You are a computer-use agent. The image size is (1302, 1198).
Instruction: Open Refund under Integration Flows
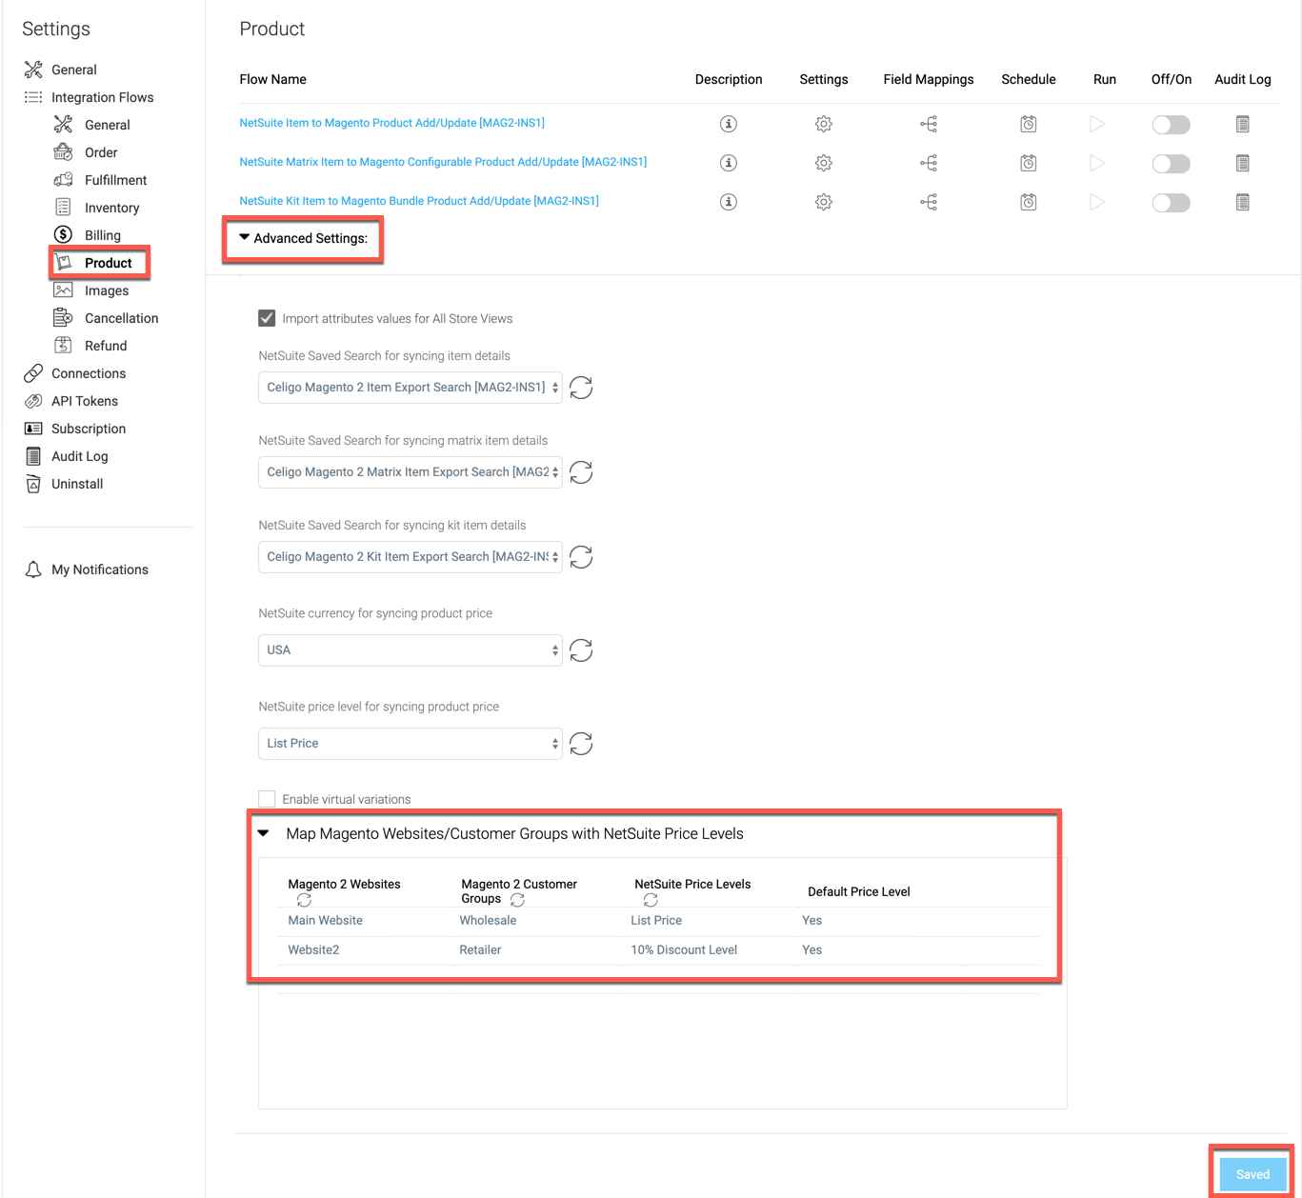(x=90, y=346)
